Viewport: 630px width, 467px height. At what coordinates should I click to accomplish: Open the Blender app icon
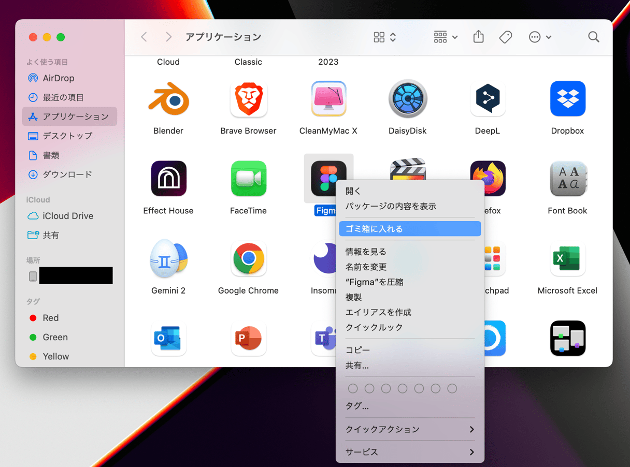[x=168, y=99]
